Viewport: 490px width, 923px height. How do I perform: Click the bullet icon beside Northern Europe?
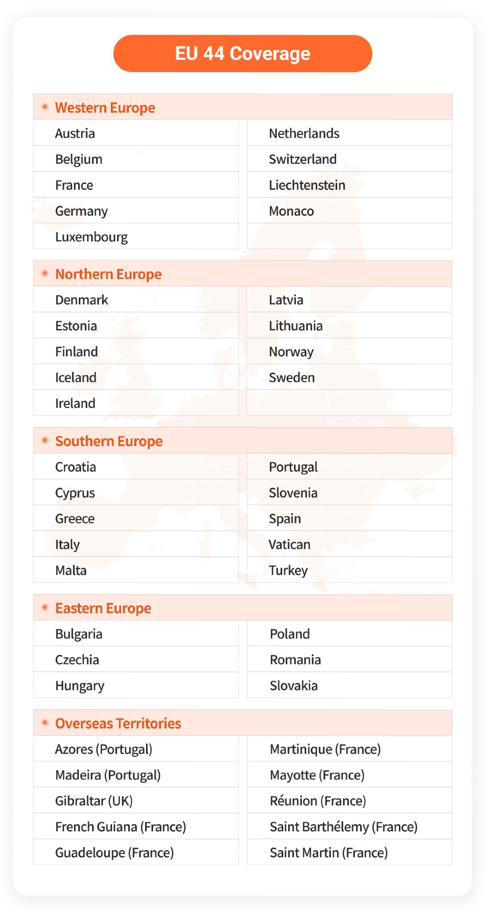point(45,274)
